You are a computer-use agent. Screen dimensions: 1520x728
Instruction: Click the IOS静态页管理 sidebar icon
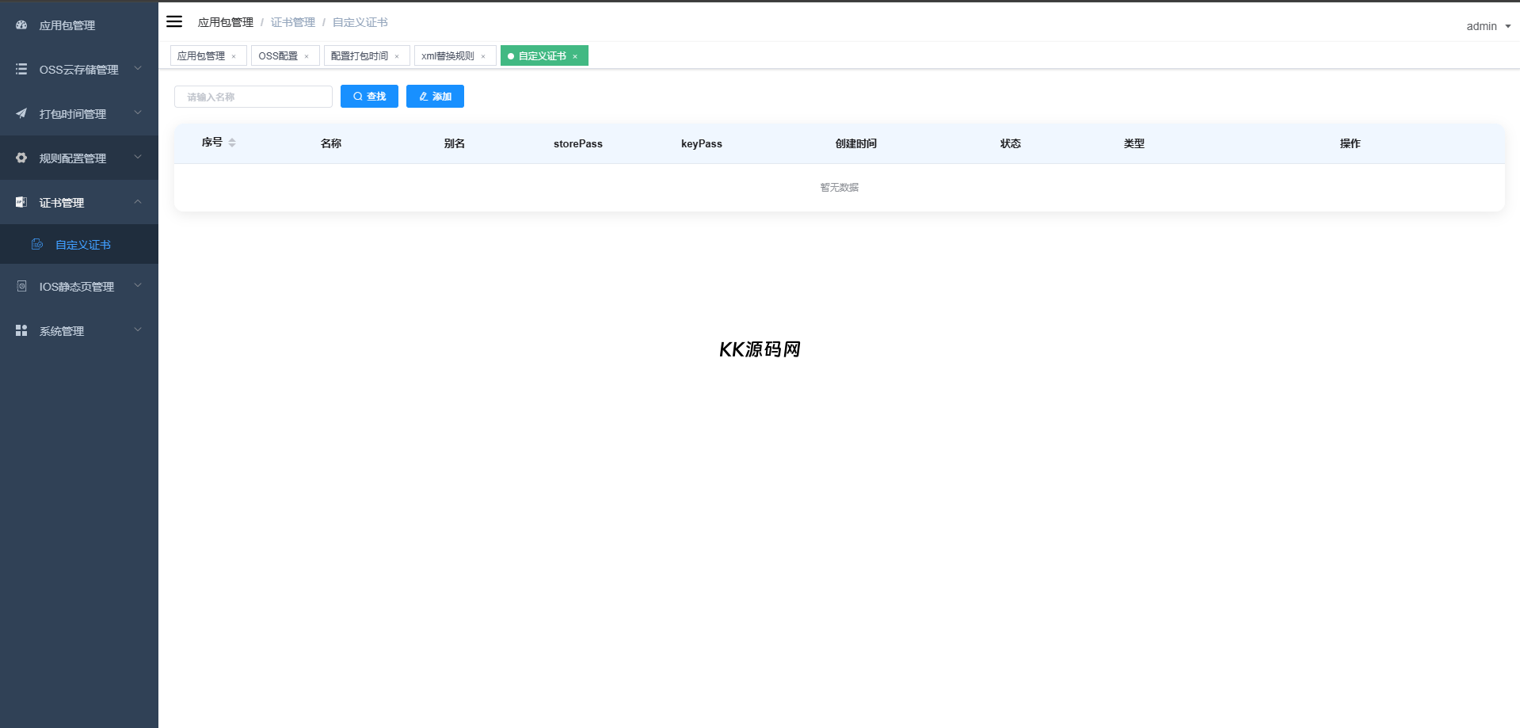(x=21, y=286)
